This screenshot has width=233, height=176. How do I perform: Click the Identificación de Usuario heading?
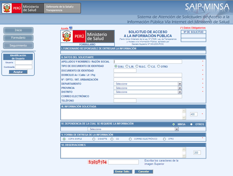pos(18,57)
